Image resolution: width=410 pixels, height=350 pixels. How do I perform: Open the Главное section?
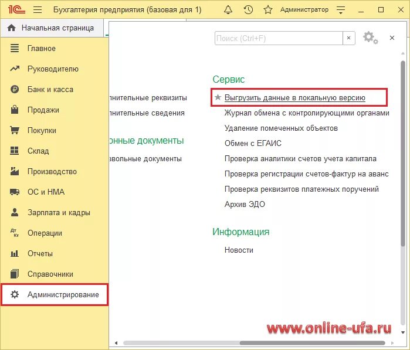(41, 48)
